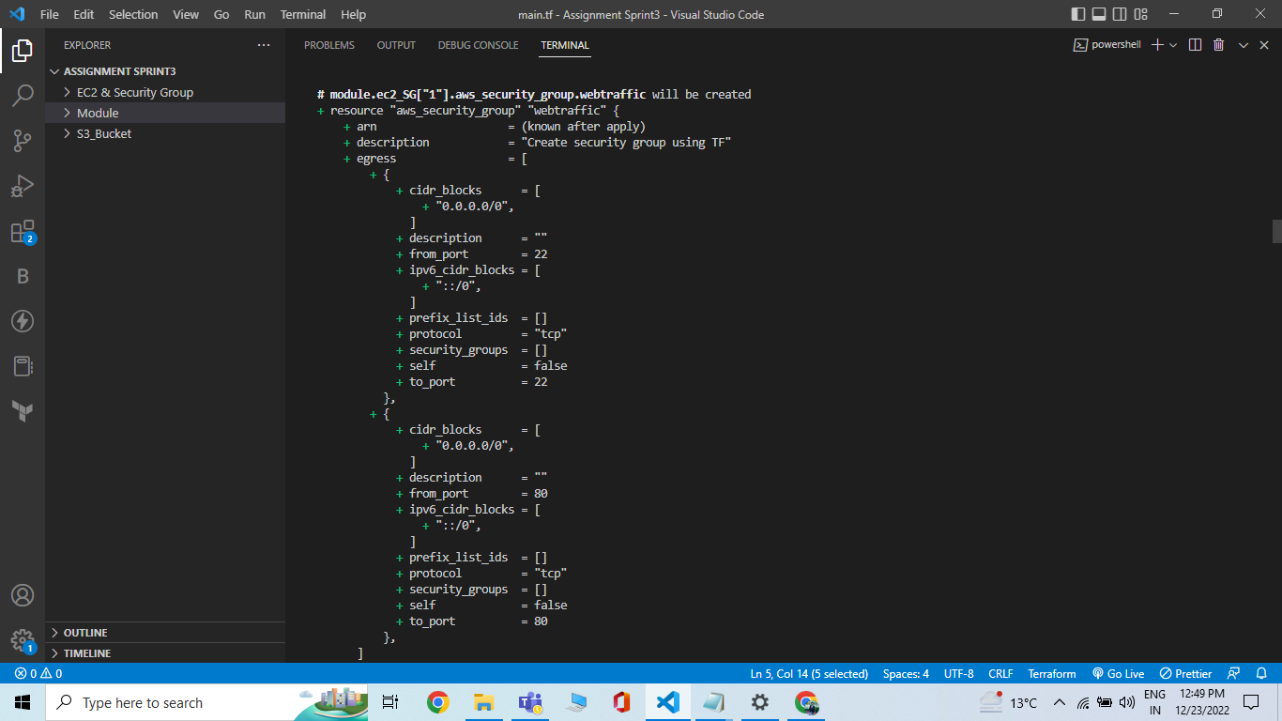Screen dimensions: 1282x721
Task: Click Go Live in the status bar
Action: click(x=1118, y=673)
